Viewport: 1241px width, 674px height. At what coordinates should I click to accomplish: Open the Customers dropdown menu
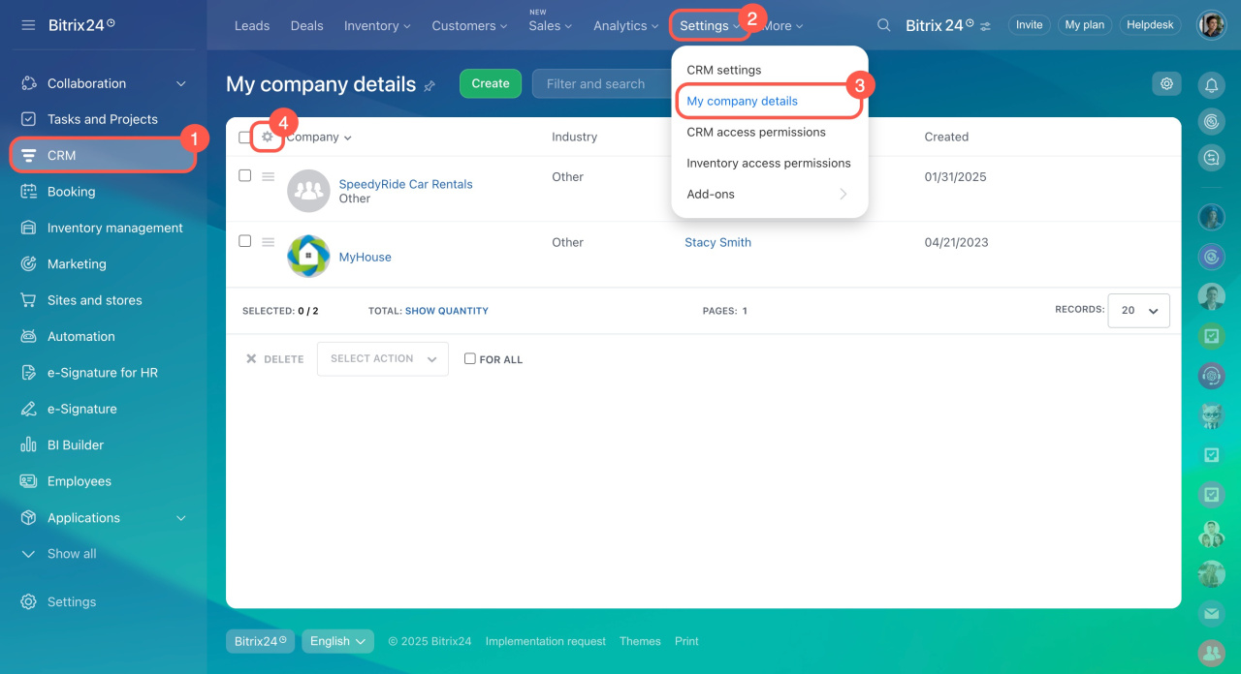click(x=470, y=26)
